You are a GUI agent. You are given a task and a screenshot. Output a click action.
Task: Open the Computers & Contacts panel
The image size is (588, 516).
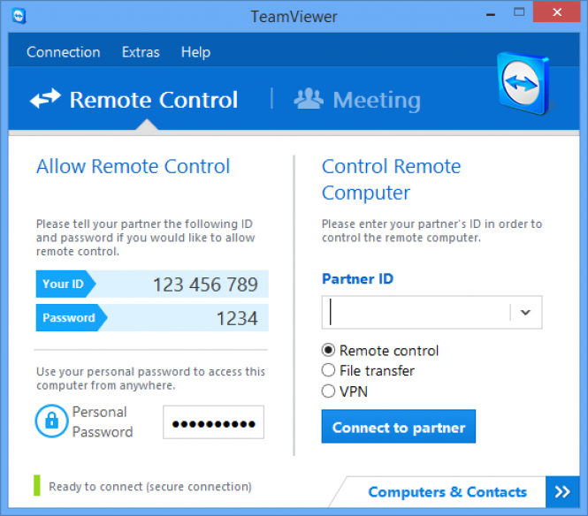[x=447, y=492]
